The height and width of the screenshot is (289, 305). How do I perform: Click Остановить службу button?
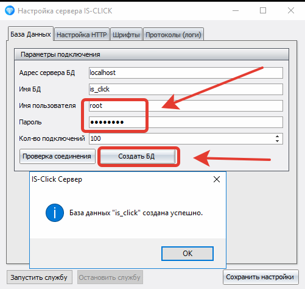pyautogui.click(x=110, y=277)
